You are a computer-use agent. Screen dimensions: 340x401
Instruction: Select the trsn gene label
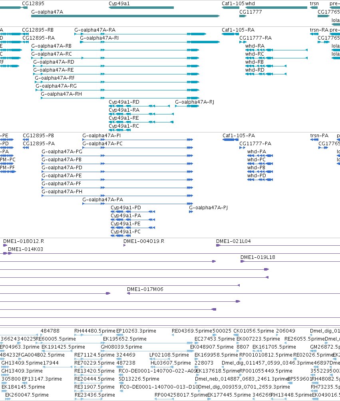314,4
